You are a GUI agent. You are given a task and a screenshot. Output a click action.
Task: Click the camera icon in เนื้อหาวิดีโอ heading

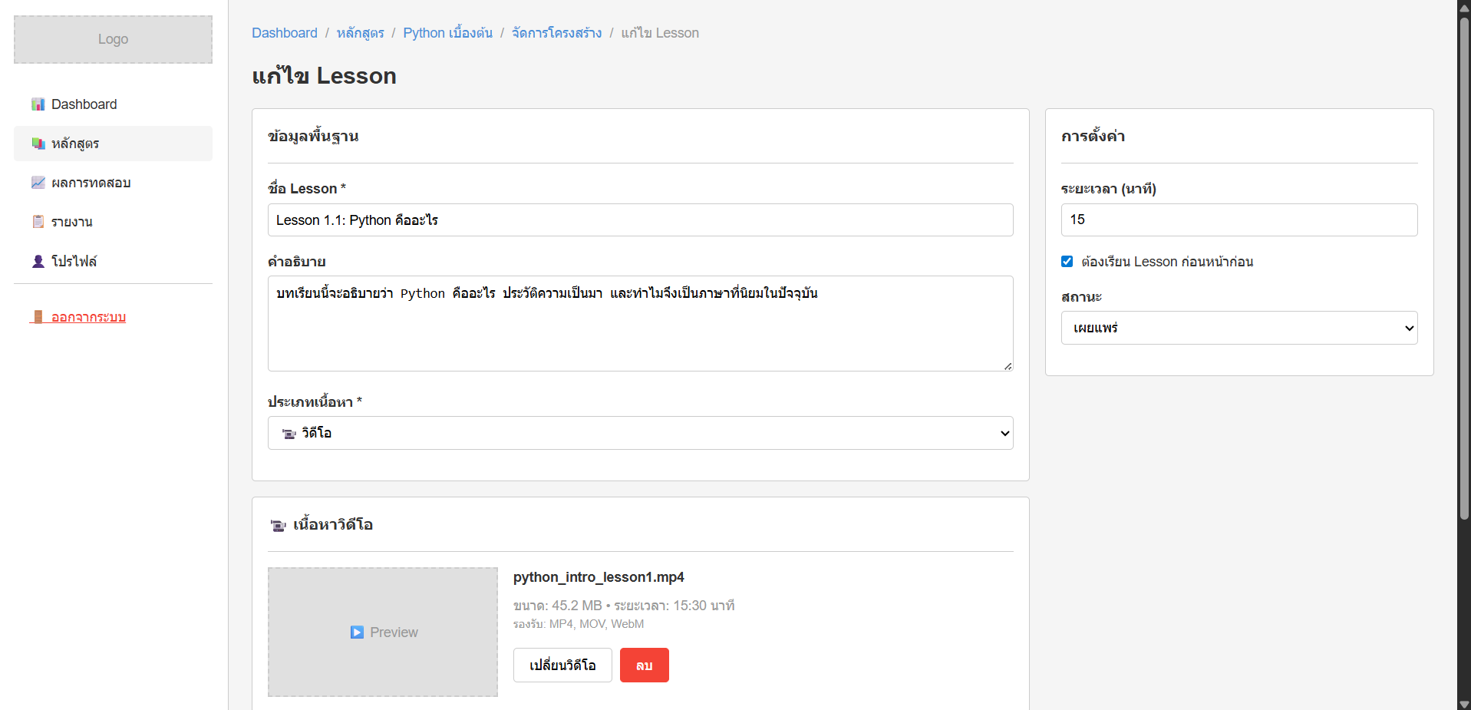278,525
